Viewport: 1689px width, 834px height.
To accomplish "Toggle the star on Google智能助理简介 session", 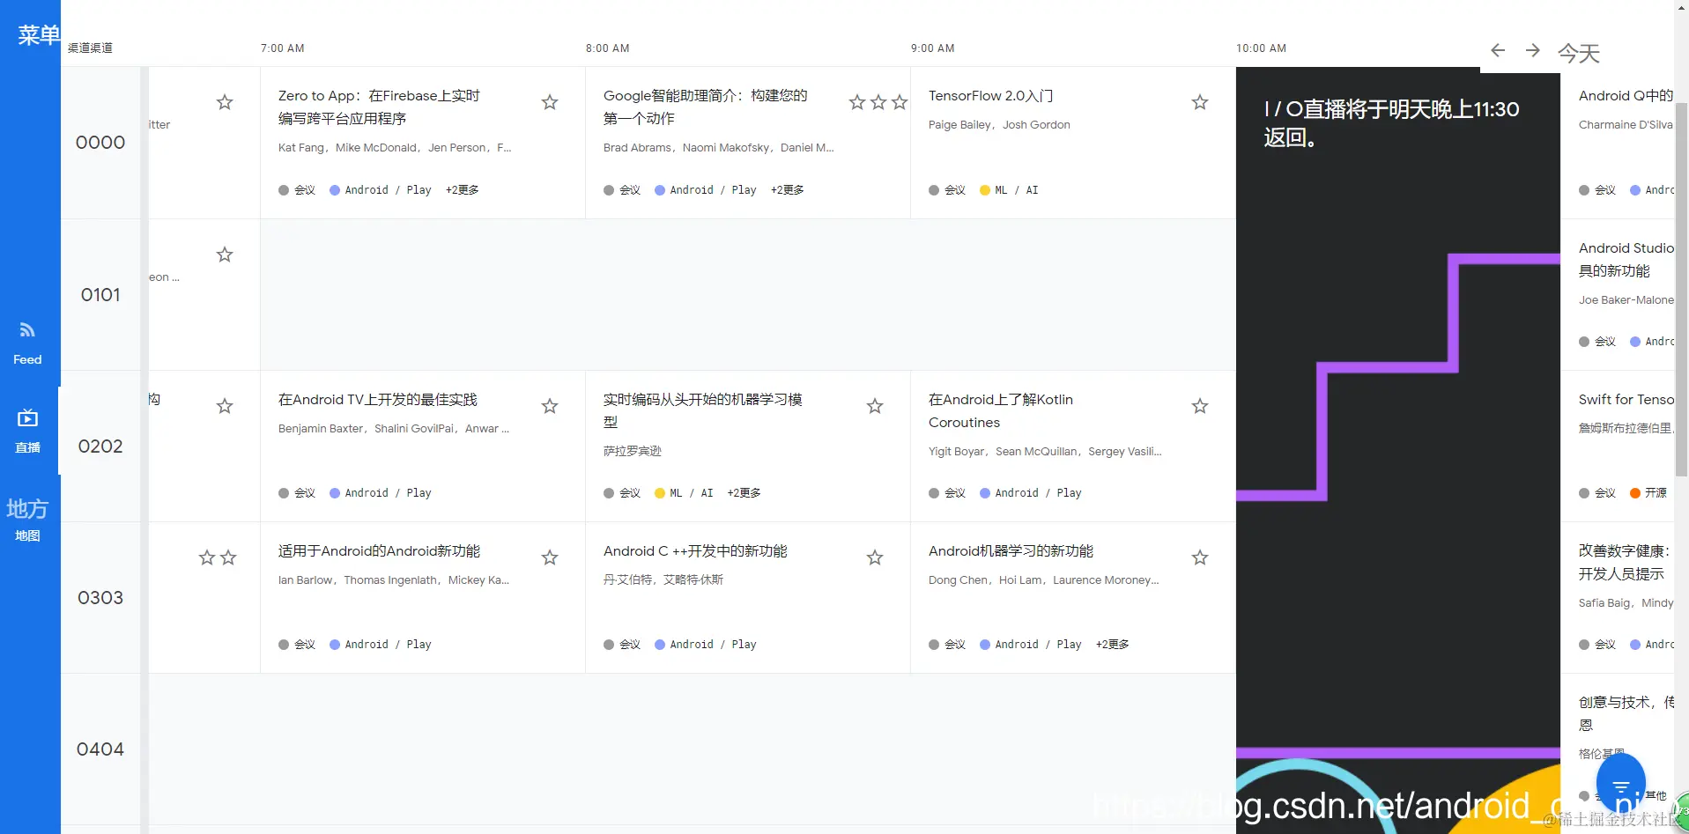I will 899,102.
